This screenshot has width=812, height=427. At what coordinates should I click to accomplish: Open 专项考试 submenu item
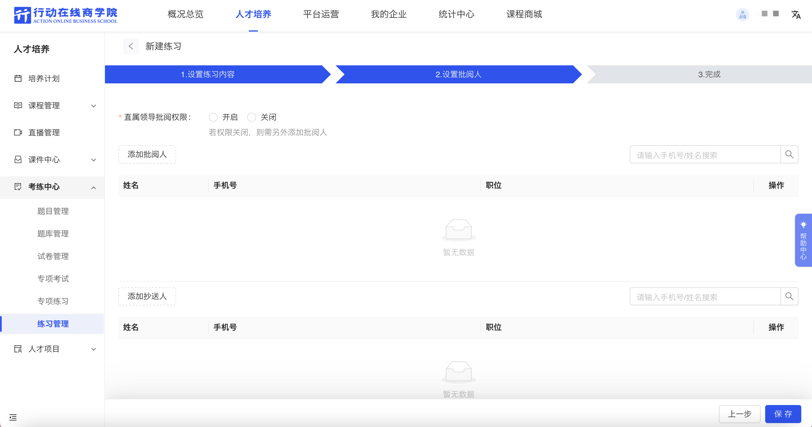[53, 279]
